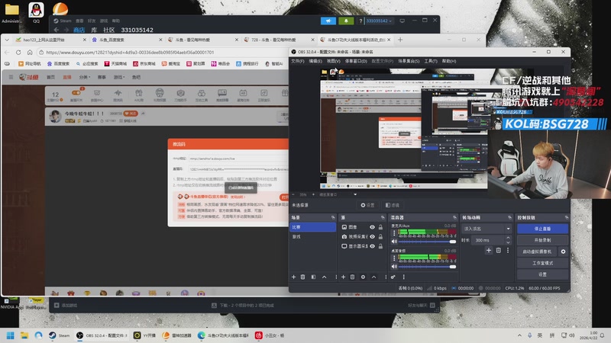Viewport: 611px width, 343px height.
Task: Open OBS from Windows taskbar
Action: 102,335
